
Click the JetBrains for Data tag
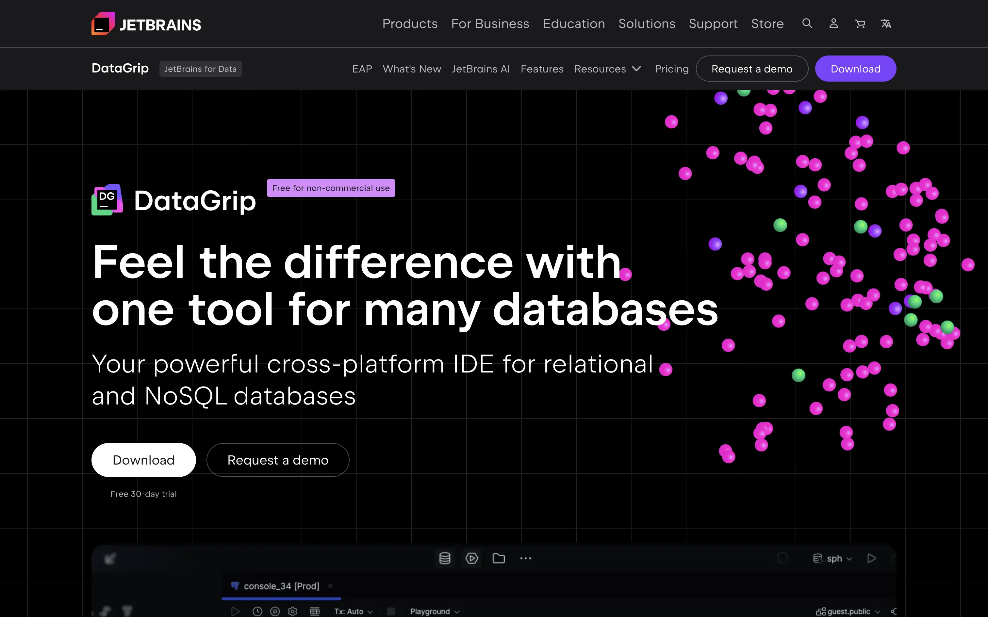coord(201,69)
